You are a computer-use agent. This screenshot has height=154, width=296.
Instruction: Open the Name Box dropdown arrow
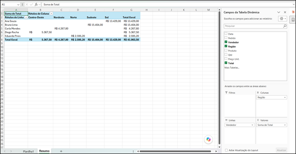pos(18,5)
